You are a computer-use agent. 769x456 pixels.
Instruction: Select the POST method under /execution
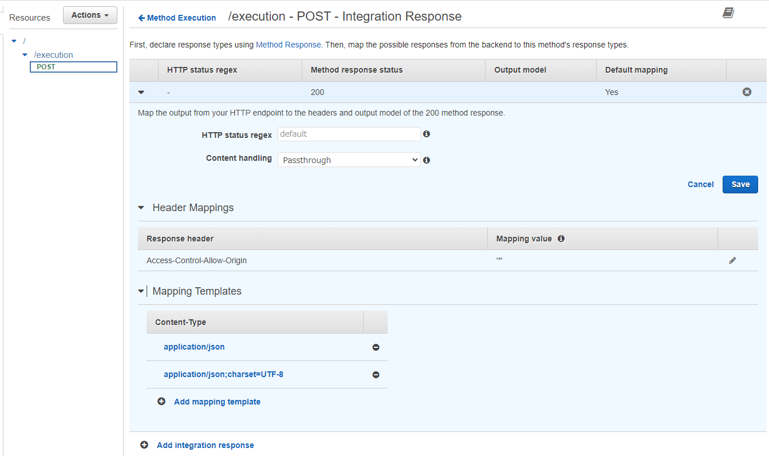[x=73, y=66]
